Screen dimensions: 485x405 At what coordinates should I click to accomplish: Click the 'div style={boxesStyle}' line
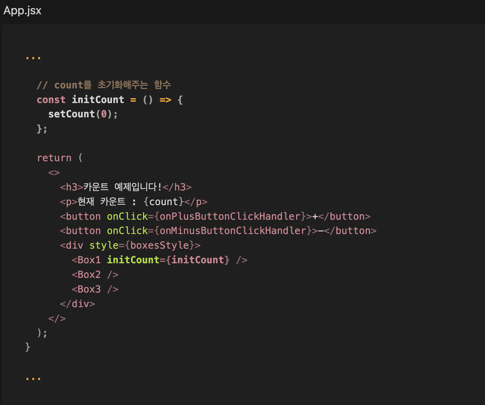click(x=130, y=245)
